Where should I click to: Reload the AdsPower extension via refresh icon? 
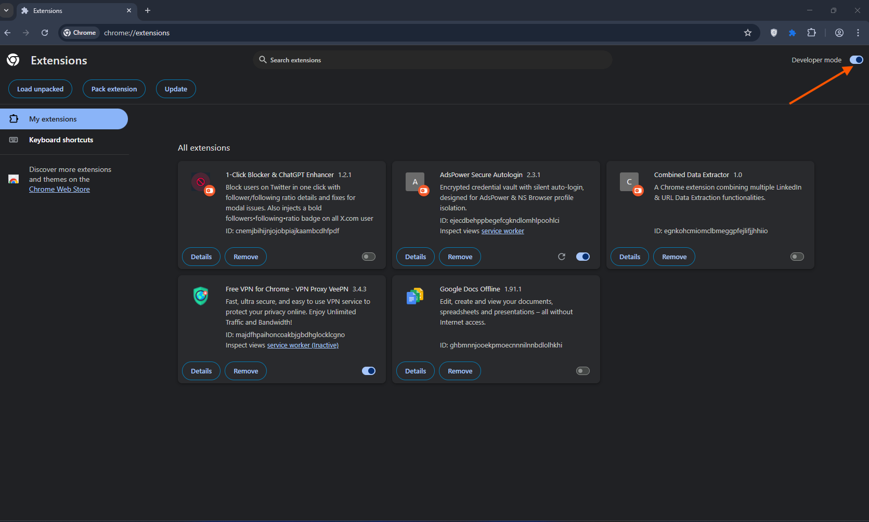[562, 256]
